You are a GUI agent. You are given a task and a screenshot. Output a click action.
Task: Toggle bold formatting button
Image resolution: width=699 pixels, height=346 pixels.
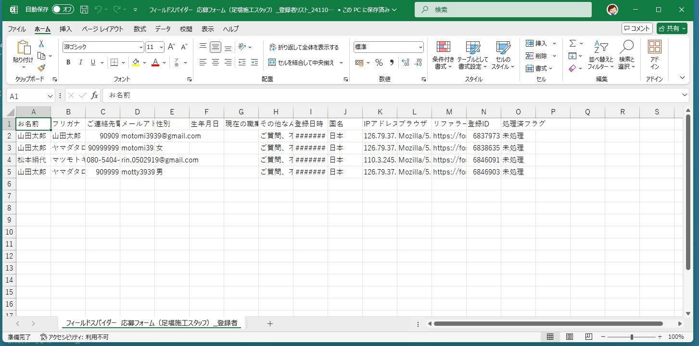68,62
